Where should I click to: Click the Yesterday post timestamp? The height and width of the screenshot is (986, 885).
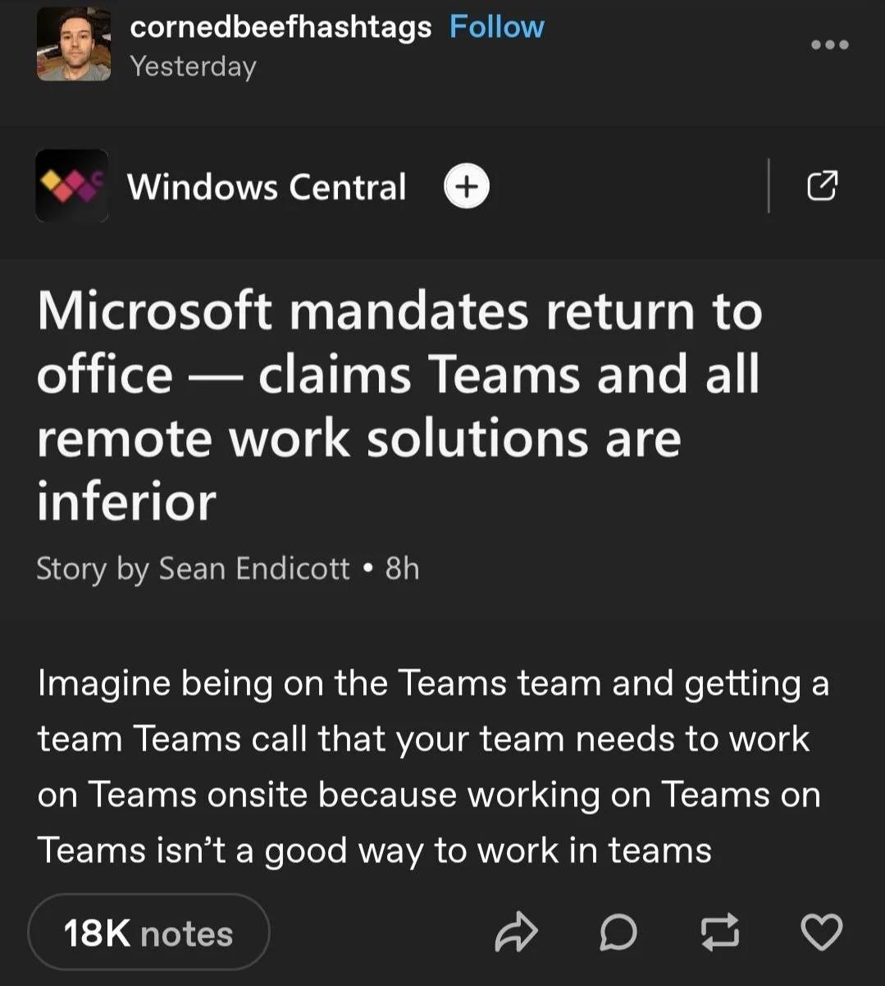pos(194,66)
